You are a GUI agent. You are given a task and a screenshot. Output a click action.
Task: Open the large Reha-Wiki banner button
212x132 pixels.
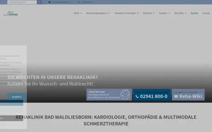click(x=188, y=95)
